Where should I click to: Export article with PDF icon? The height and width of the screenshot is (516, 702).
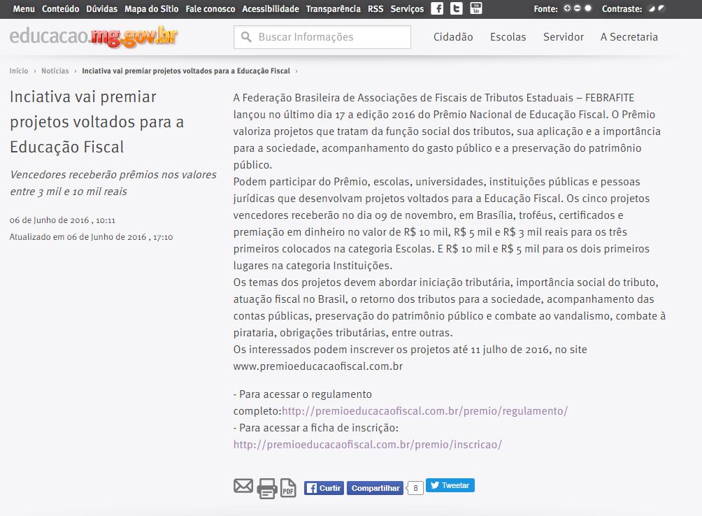(x=288, y=488)
